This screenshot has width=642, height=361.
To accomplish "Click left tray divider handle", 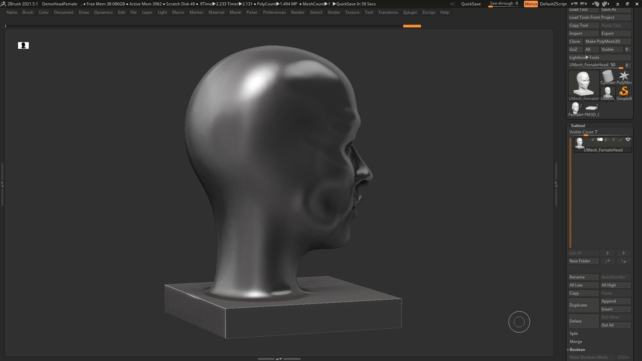I will [x=2, y=184].
